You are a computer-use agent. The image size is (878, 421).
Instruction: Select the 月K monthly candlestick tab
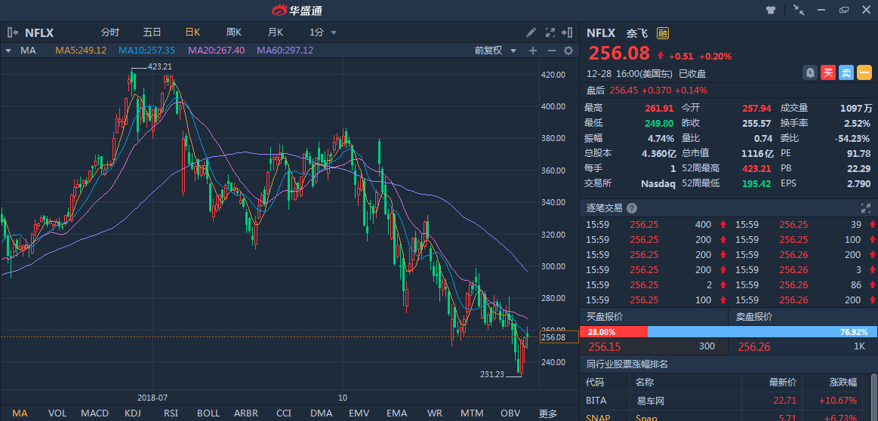click(x=275, y=32)
